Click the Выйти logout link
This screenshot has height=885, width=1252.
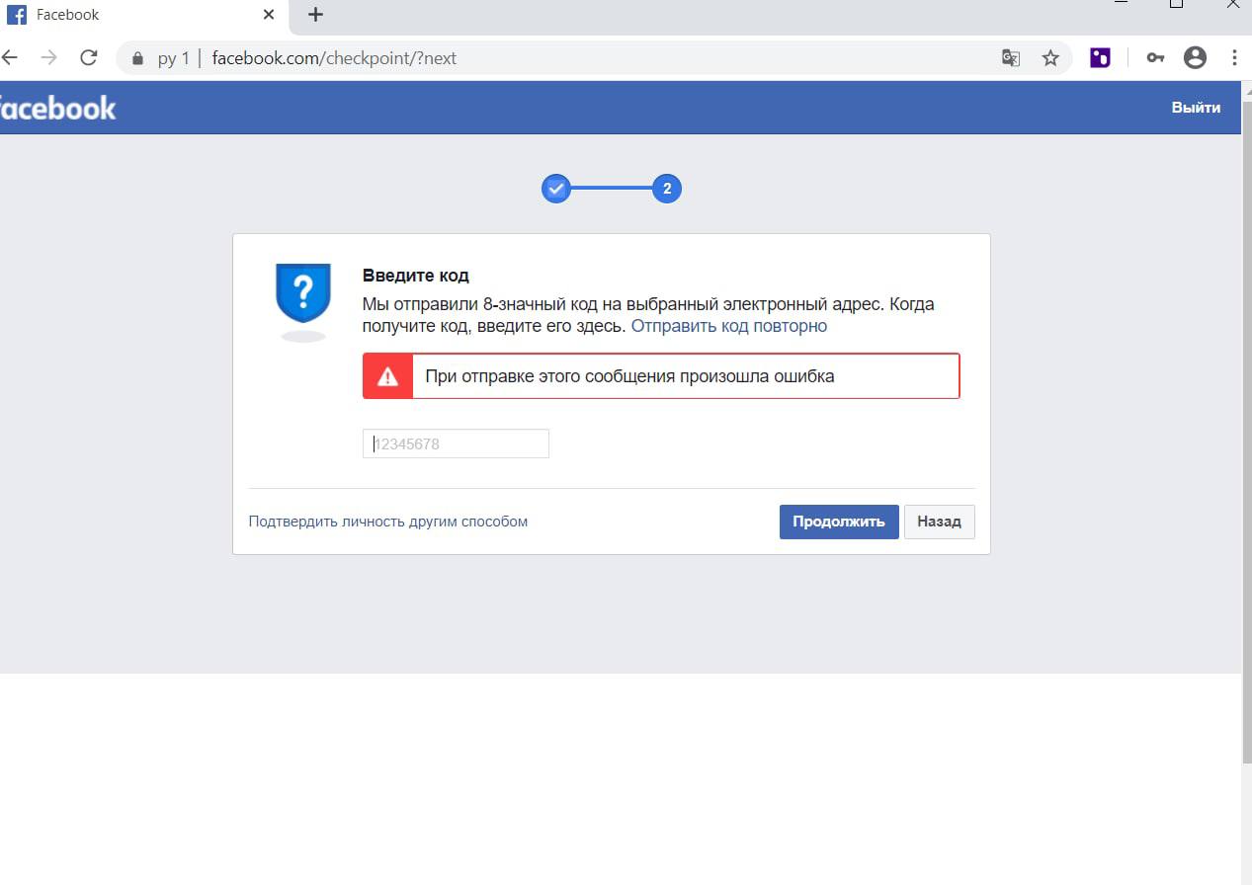point(1196,108)
